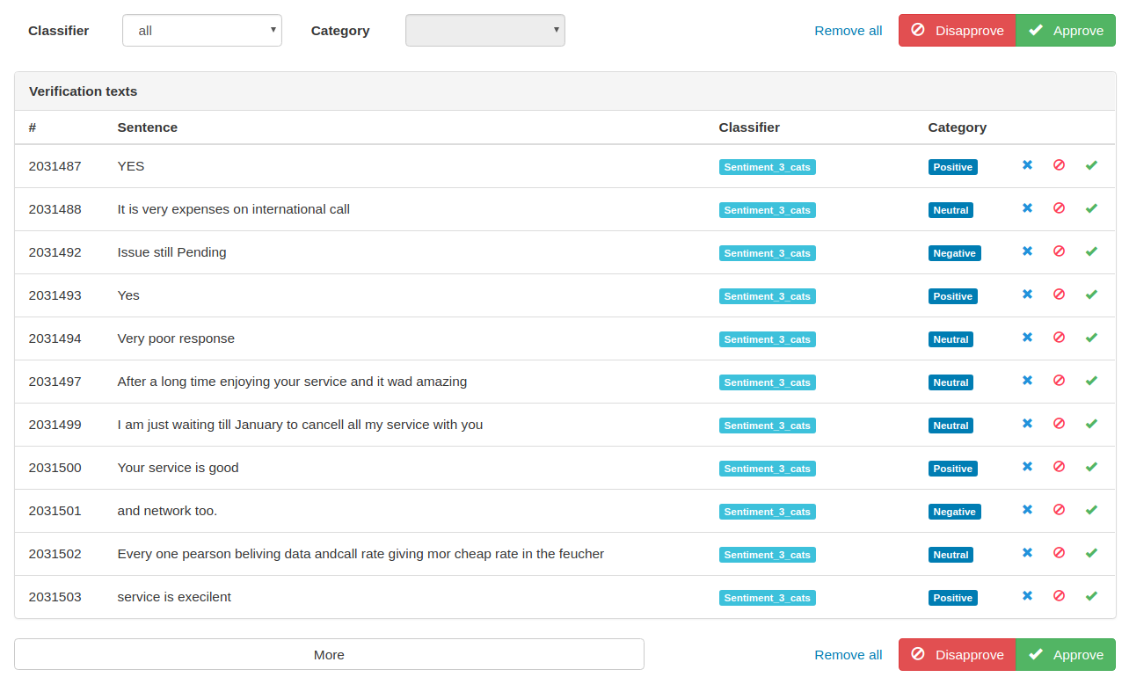Select sentence 'After a long time enjoying your service'

(292, 382)
